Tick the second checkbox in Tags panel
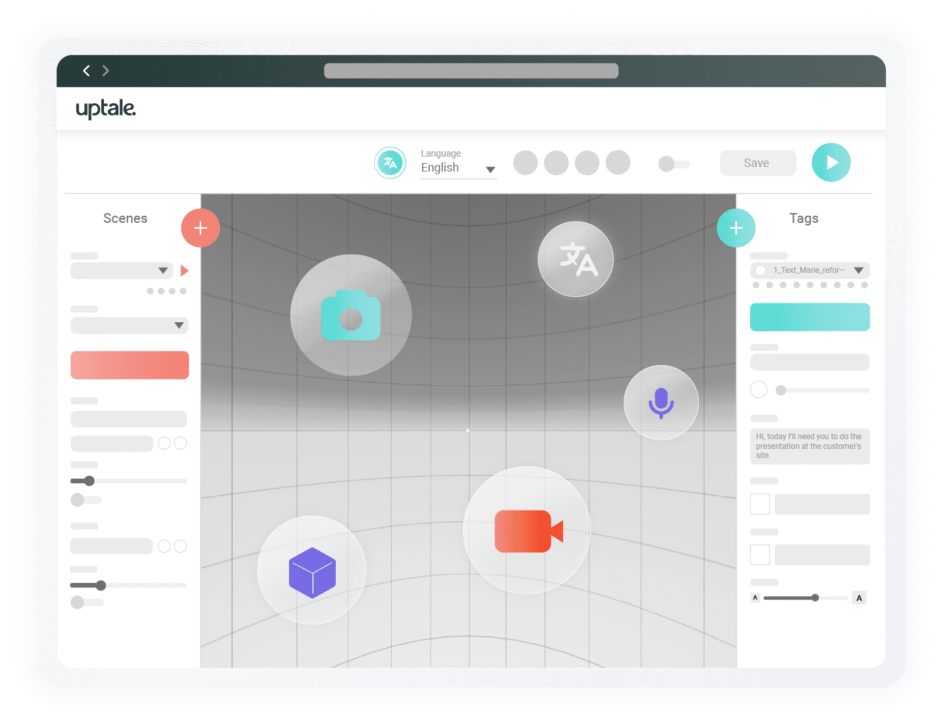Screen dimensions: 943x725 click(x=760, y=555)
